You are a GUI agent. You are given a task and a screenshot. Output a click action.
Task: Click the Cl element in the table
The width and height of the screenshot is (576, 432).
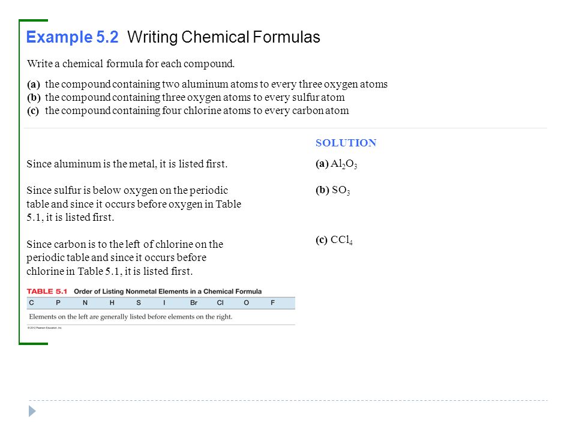click(220, 302)
